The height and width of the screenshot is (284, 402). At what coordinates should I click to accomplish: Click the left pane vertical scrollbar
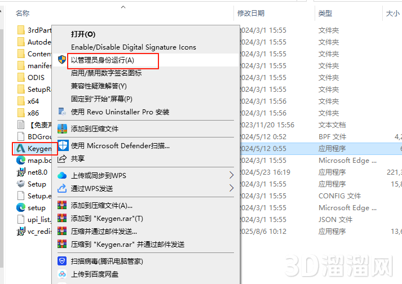click(1, 149)
